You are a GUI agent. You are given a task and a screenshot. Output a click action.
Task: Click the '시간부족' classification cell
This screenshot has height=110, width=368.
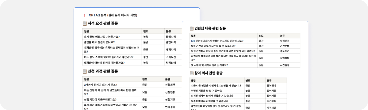(272, 101)
